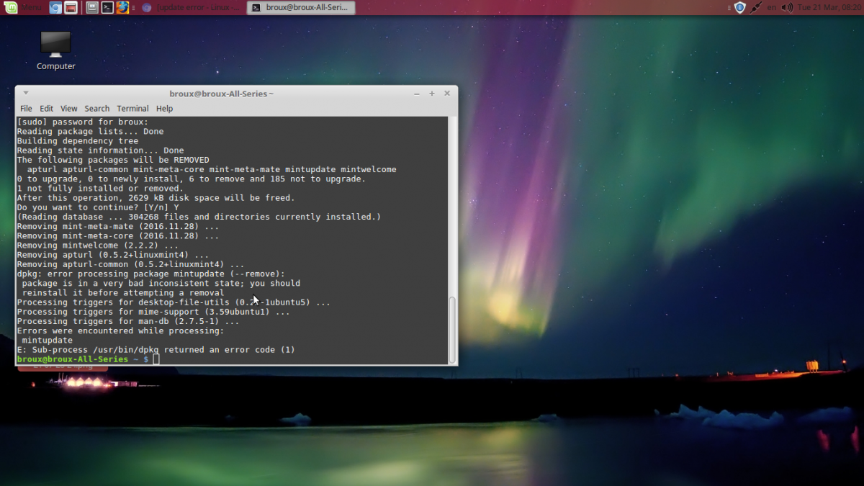Open the terminal window menu arrow in title bar
864x486 pixels.
(25, 93)
